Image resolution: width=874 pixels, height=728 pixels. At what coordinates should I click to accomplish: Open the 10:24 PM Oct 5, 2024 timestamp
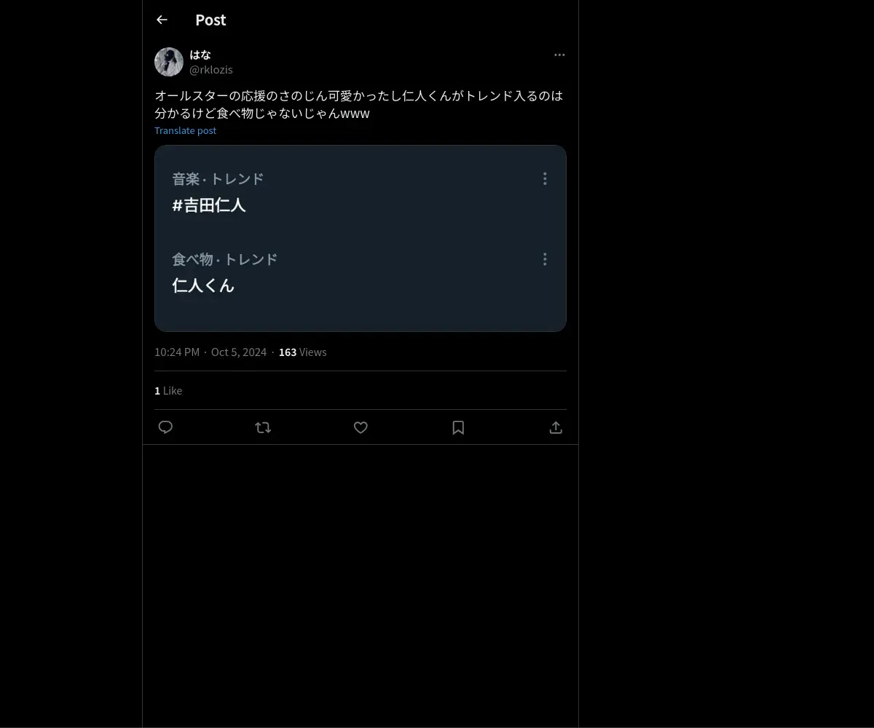(x=210, y=352)
